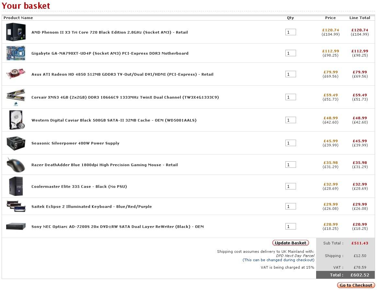Click the quantity box for Asus Radeon
Screen dimensions: 377x290
(291, 74)
